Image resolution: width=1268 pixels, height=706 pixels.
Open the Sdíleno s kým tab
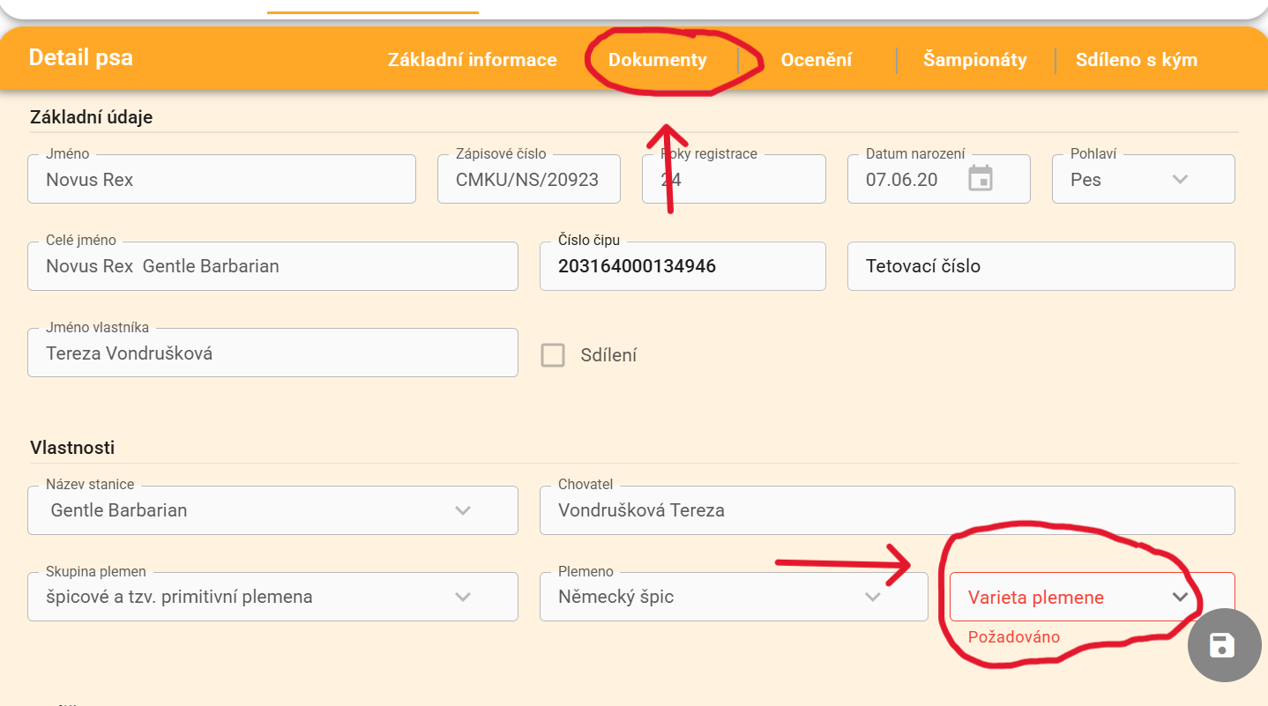click(x=1136, y=60)
